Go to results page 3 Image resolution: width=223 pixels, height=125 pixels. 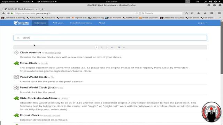(x=107, y=47)
